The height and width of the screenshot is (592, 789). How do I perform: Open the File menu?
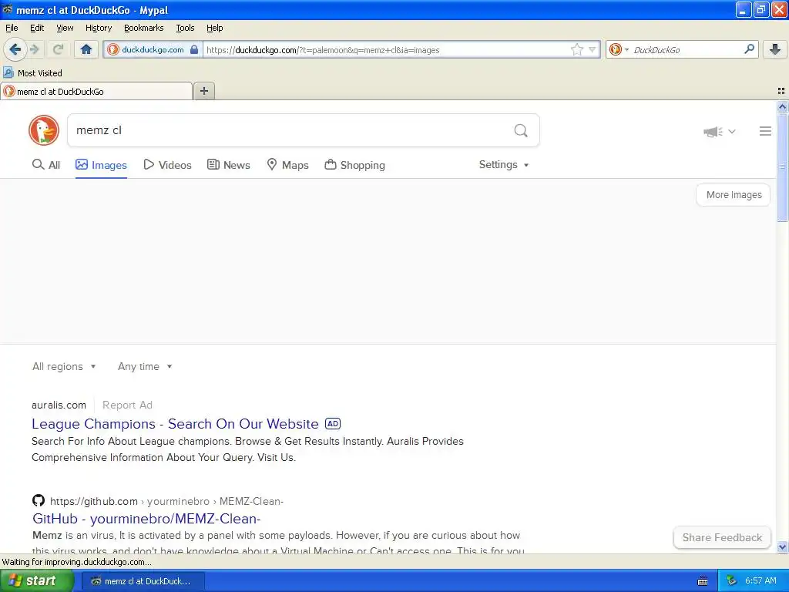(x=12, y=28)
